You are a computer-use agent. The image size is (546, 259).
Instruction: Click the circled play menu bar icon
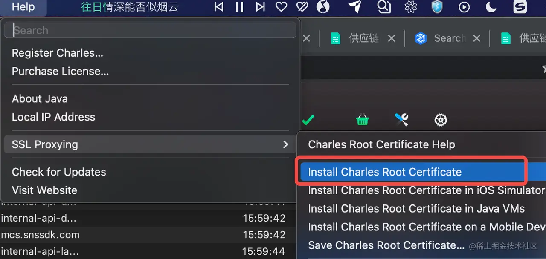pyautogui.click(x=464, y=7)
